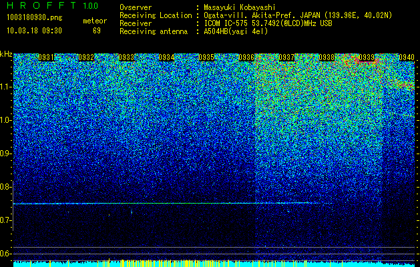Click the 0940 time marker
The width and height of the screenshot is (420, 267).
click(407, 57)
